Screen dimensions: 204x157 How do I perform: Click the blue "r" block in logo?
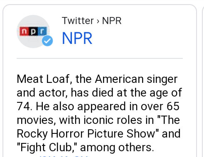point(42,31)
